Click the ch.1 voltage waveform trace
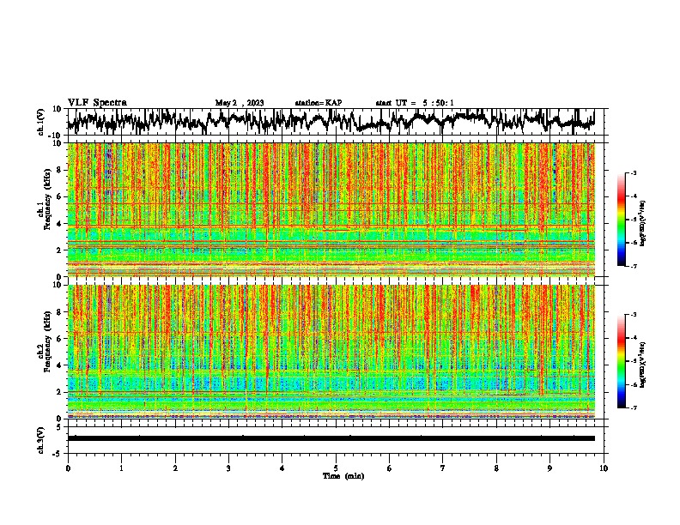 pos(331,121)
